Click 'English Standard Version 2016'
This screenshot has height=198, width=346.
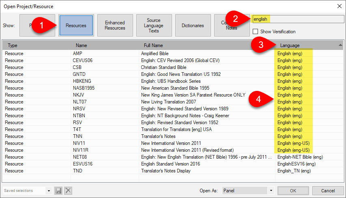[x=170, y=164]
